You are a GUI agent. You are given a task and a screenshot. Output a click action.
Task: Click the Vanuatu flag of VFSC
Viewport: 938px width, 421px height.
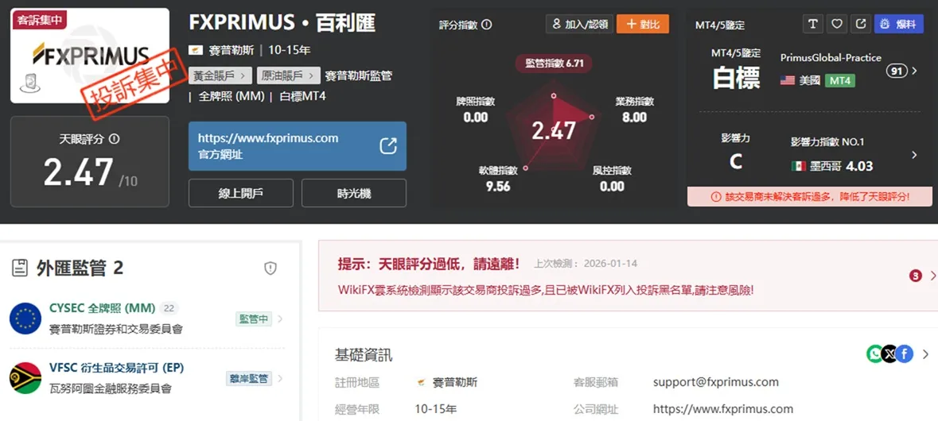(x=25, y=378)
